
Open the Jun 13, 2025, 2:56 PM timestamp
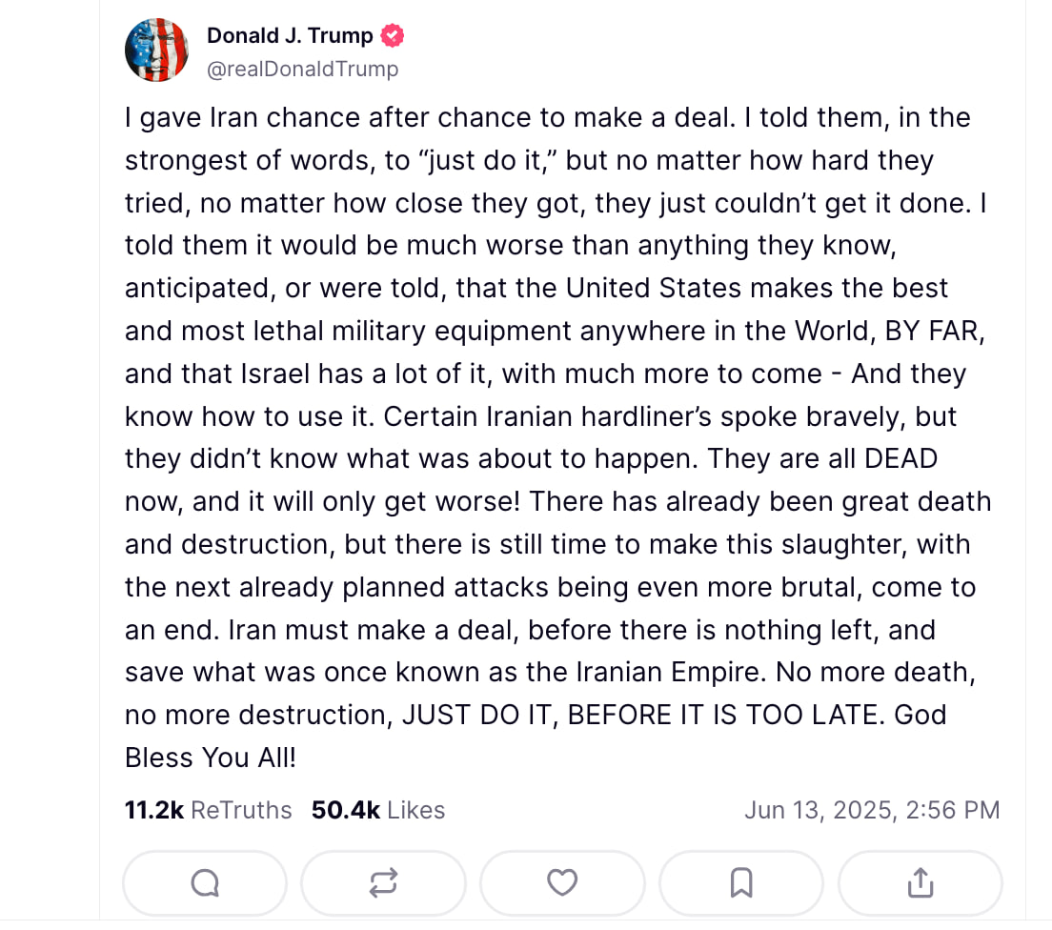[872, 810]
